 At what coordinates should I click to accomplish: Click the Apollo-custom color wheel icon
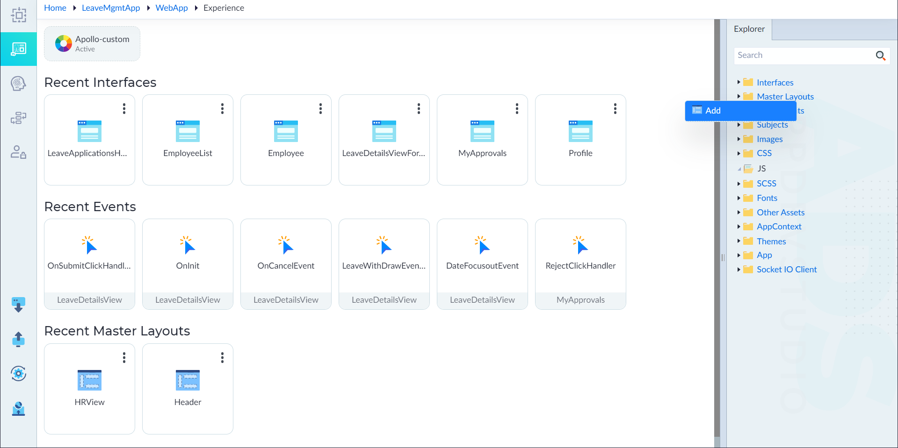point(63,43)
